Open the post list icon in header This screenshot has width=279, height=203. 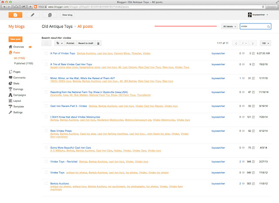click(50, 15)
